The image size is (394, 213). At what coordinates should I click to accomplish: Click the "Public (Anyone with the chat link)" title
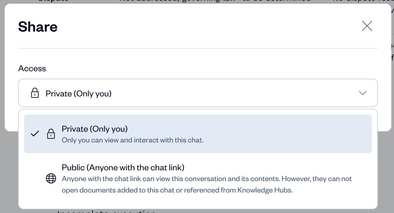point(123,167)
